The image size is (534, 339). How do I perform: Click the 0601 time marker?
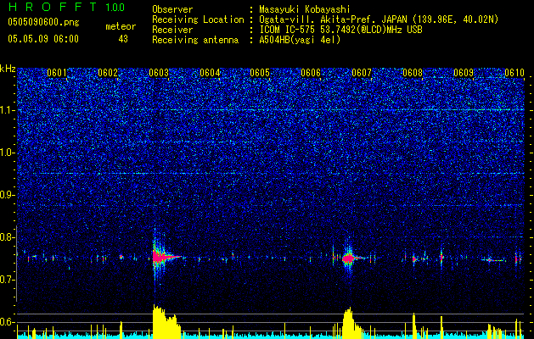tap(57, 73)
